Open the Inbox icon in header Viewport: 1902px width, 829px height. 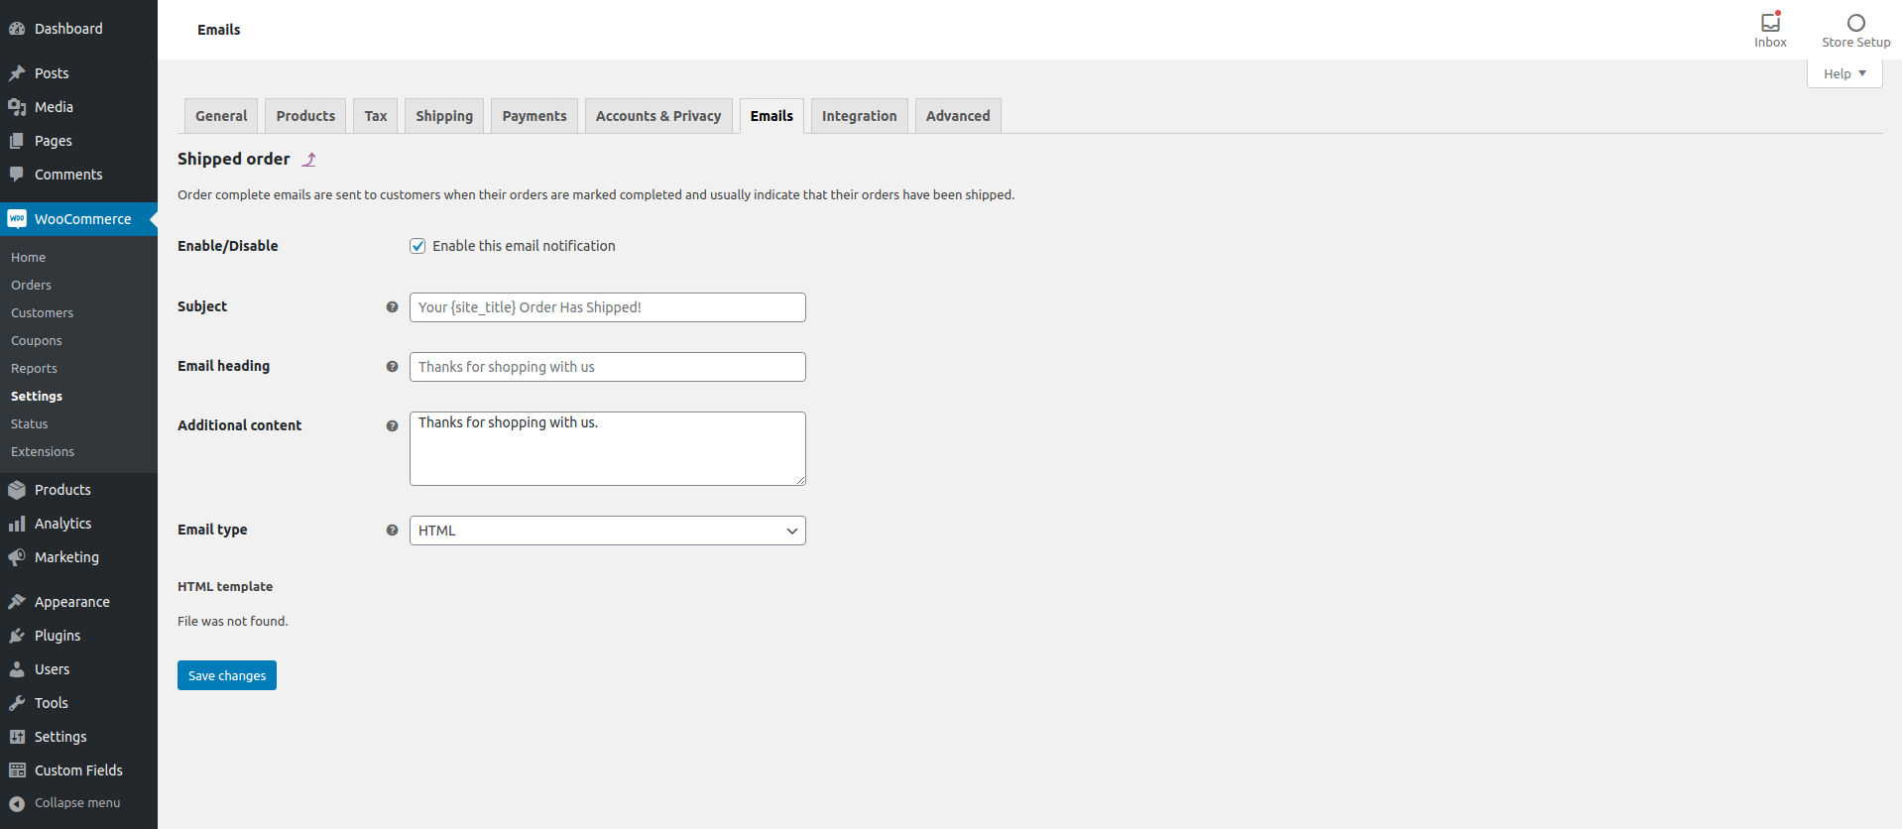[1770, 22]
